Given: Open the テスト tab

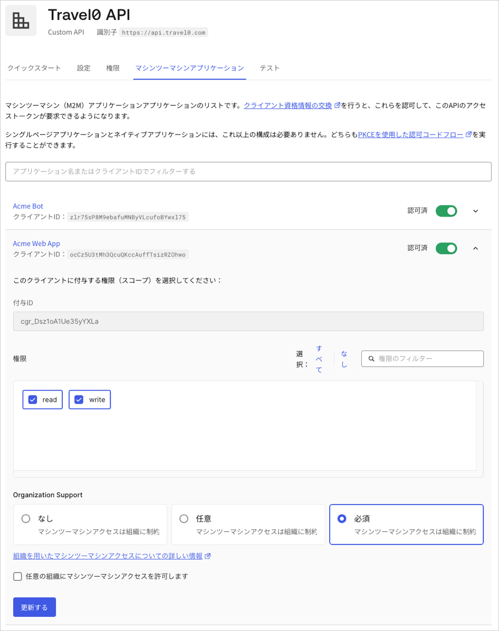Looking at the screenshot, I should [270, 67].
